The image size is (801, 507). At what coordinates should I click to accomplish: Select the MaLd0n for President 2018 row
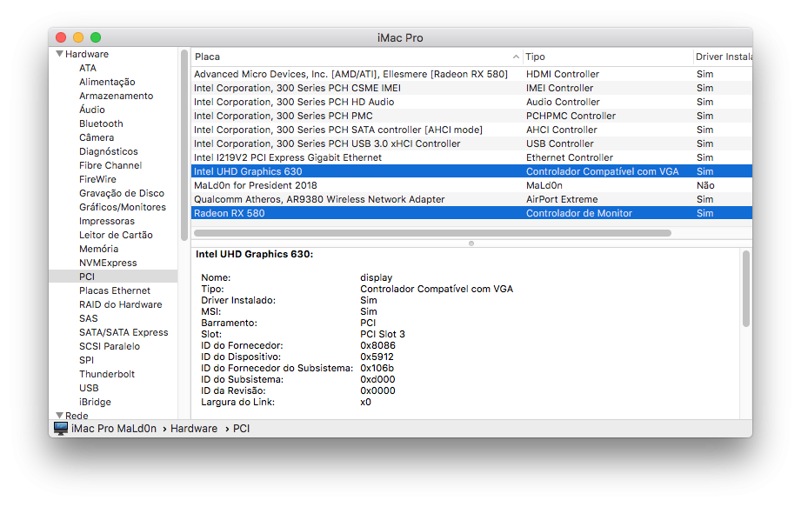tap(471, 185)
